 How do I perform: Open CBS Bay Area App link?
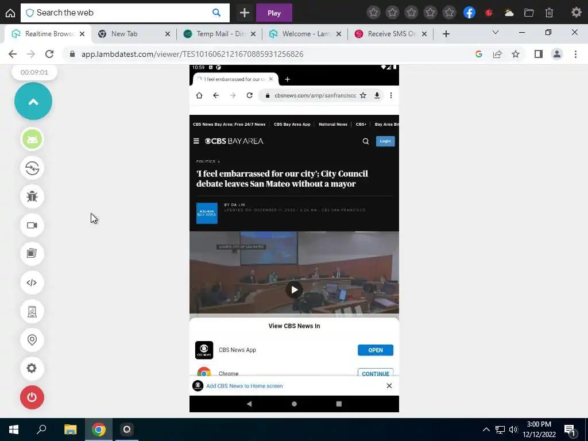pos(292,124)
